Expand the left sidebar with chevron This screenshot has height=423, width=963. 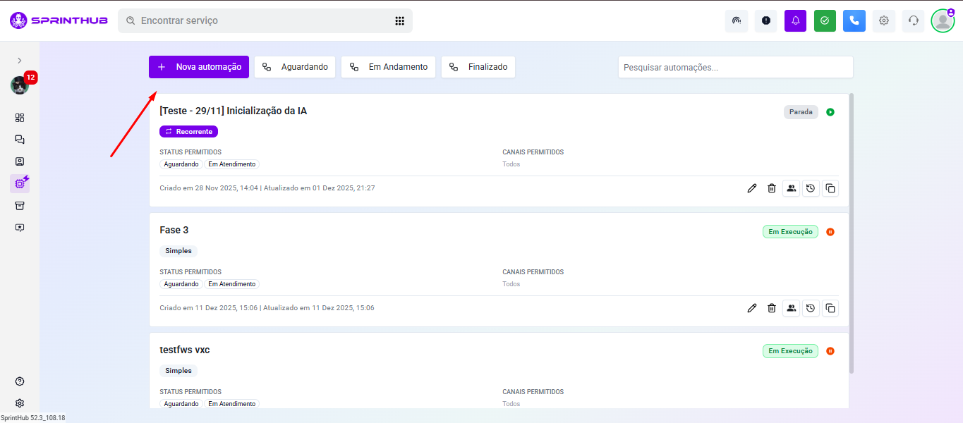click(20, 61)
